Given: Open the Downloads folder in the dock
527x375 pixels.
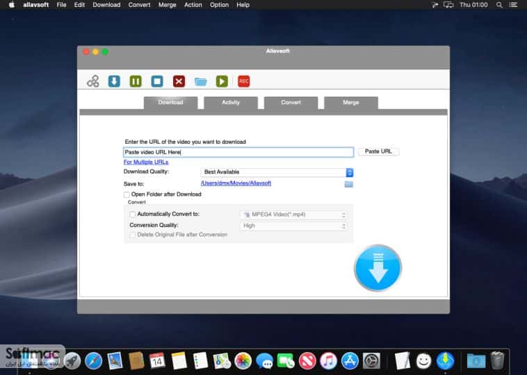Looking at the screenshot, I should coord(476,361).
